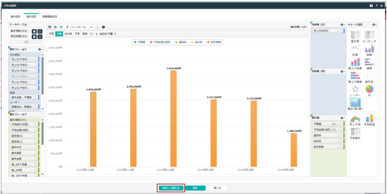
Task: Open the filter dropdown in toolbar
Action: pos(79,27)
